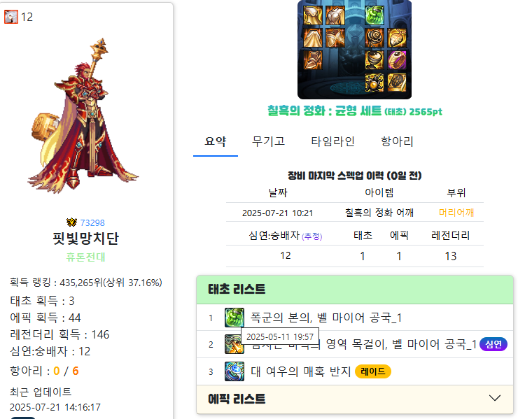Expand the 에픽 리스트 chevron
Viewport: 518px width, 419px height.
tap(494, 398)
